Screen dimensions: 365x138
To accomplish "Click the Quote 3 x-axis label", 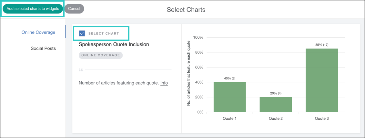I will [x=322, y=118].
